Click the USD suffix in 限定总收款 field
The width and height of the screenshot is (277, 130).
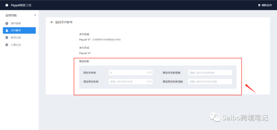[149, 73]
